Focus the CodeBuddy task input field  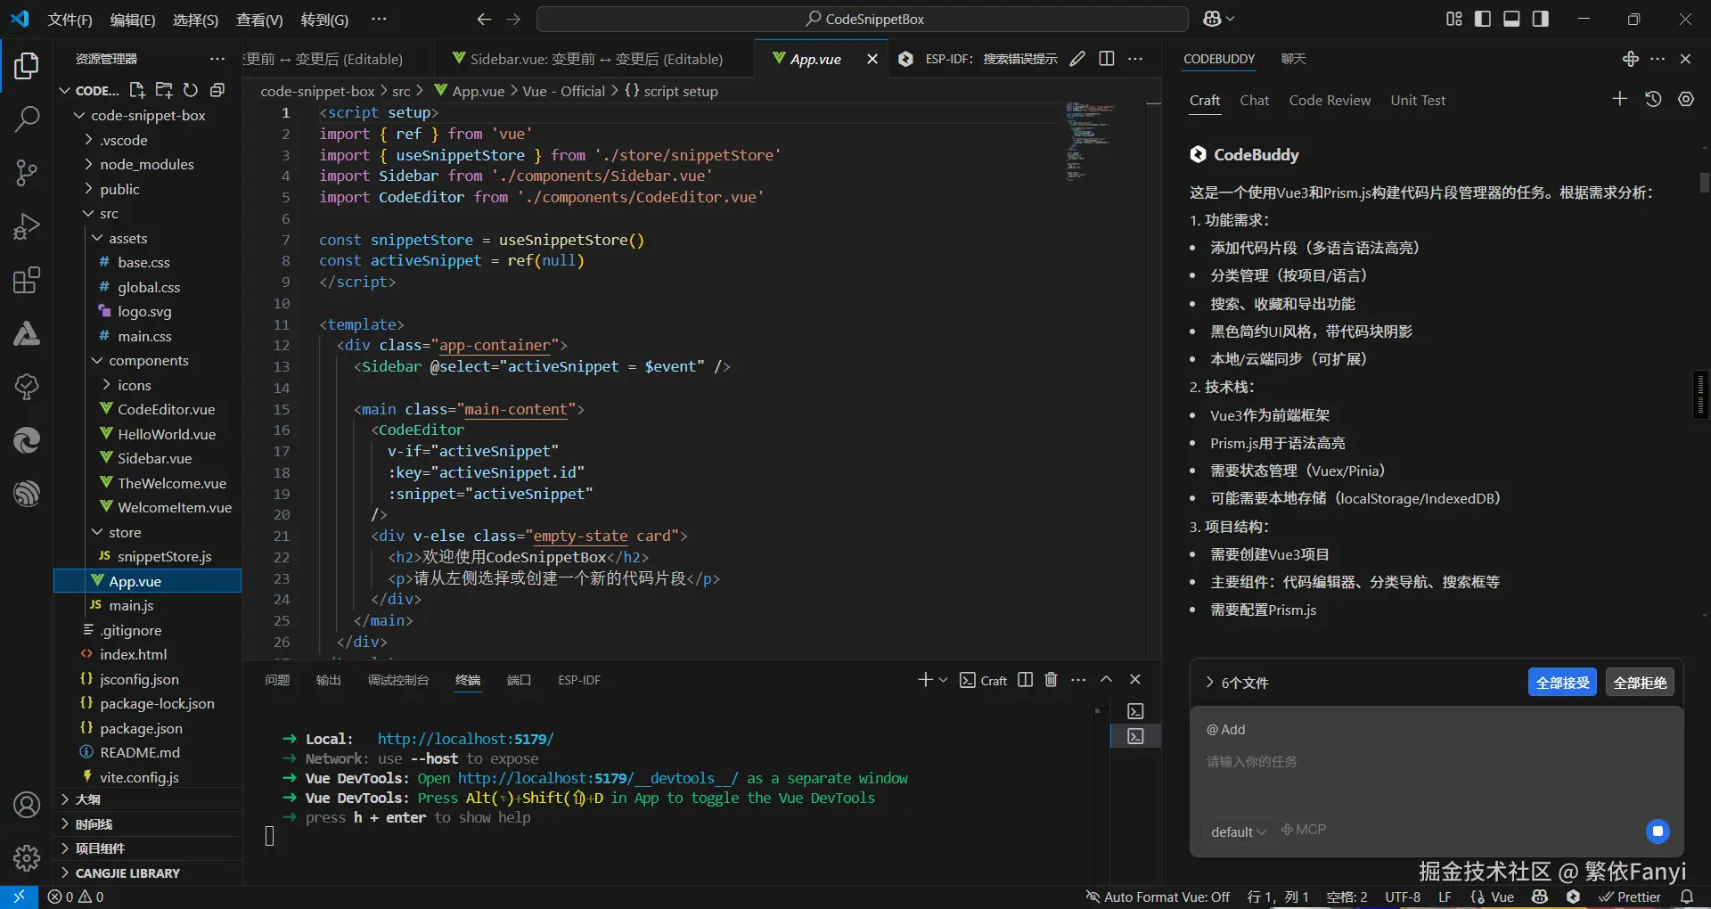pyautogui.click(x=1436, y=763)
